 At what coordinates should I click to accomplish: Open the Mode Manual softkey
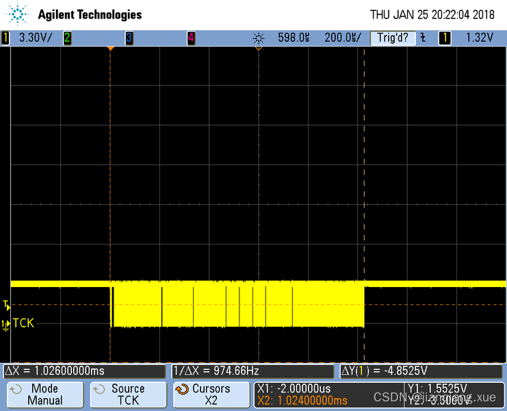[x=45, y=395]
